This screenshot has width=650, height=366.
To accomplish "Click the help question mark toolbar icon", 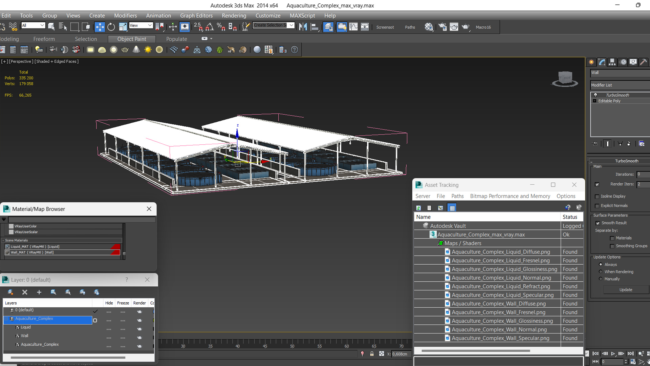I will point(295,50).
